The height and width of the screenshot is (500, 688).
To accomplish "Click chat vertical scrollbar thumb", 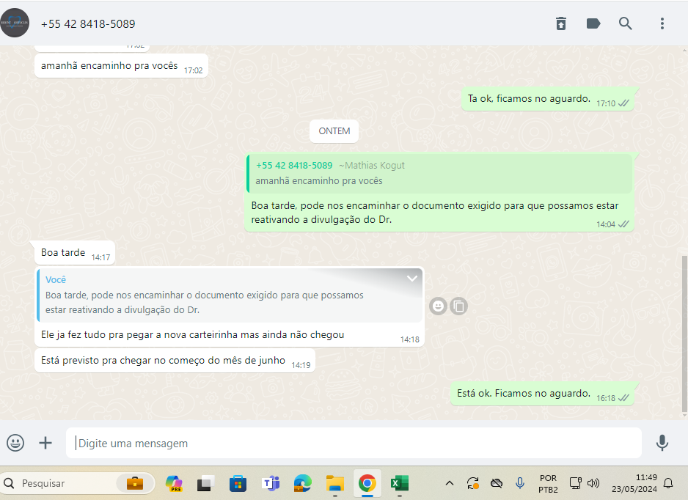I will tap(684, 334).
